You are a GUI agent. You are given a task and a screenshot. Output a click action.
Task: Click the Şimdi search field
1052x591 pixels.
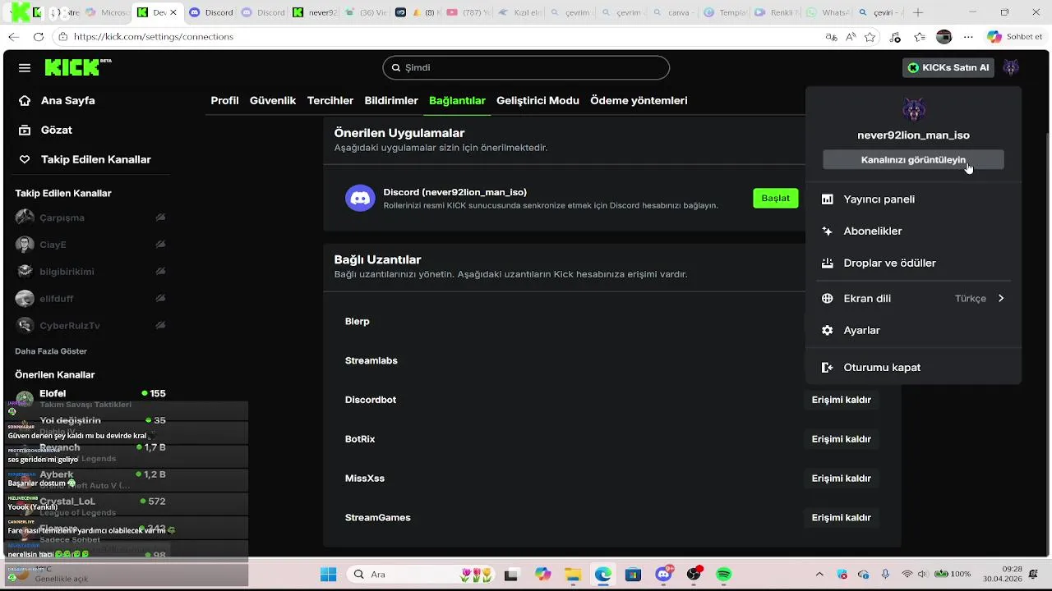click(x=526, y=67)
